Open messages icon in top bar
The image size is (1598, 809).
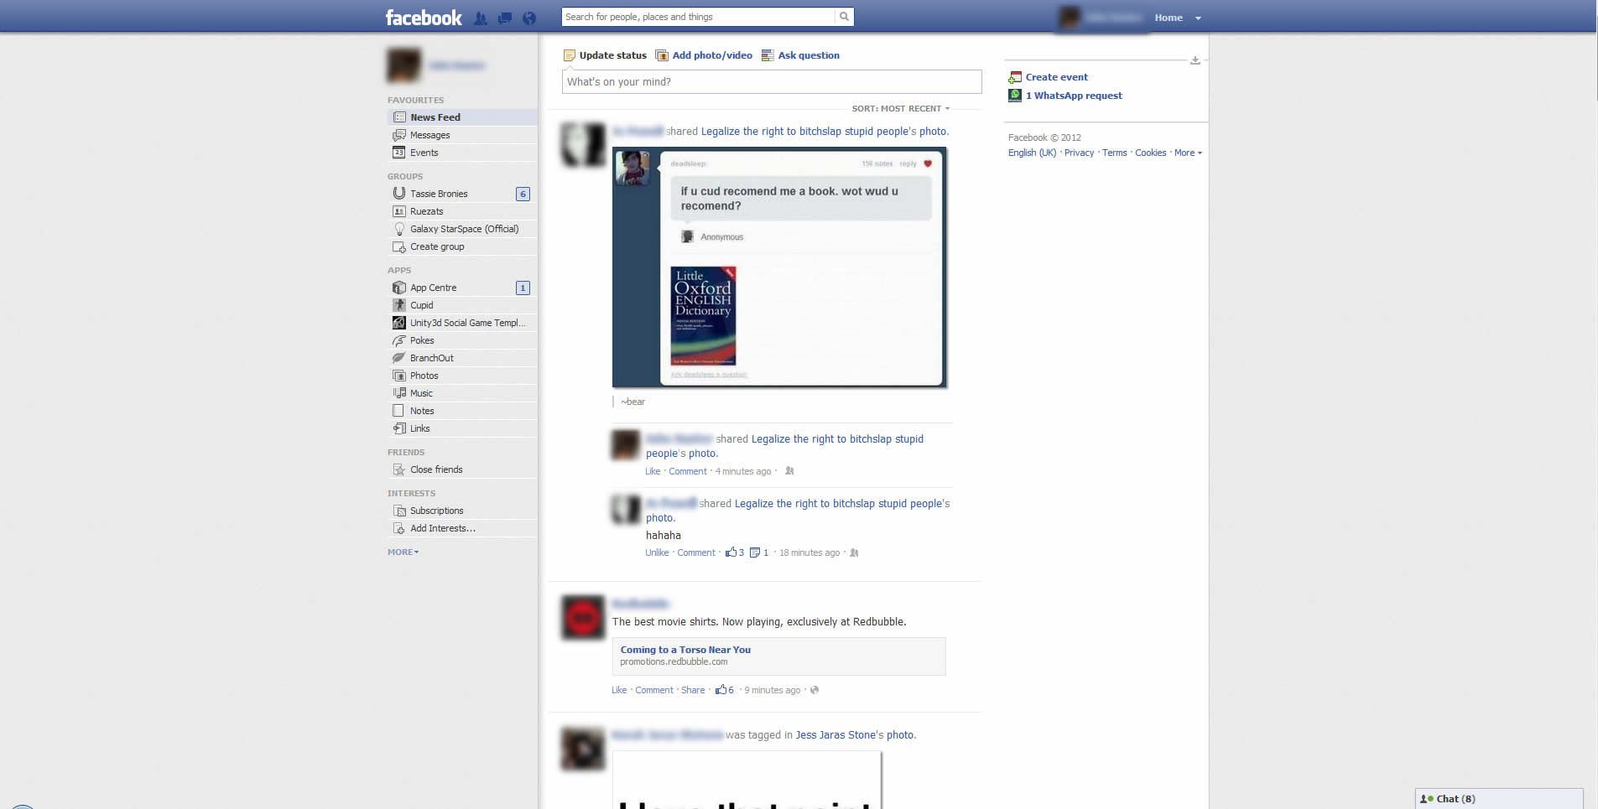coord(504,18)
